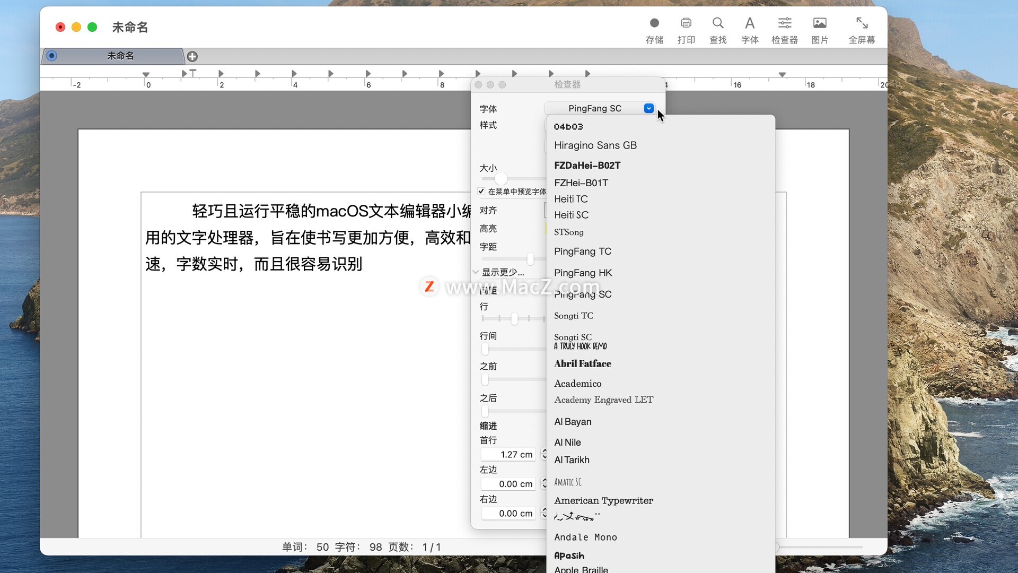Click the 右边 indent stepper arrows
This screenshot has width=1018, height=573.
click(x=543, y=513)
